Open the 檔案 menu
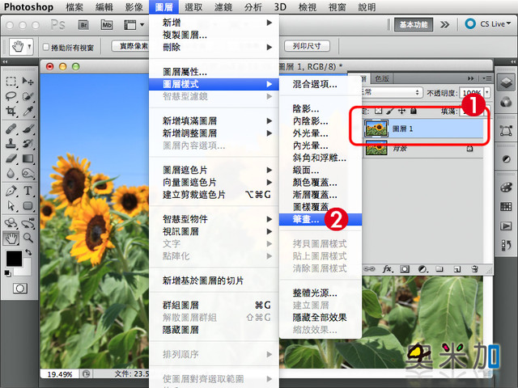Viewport: 518px width, 388px height. pos(74,7)
